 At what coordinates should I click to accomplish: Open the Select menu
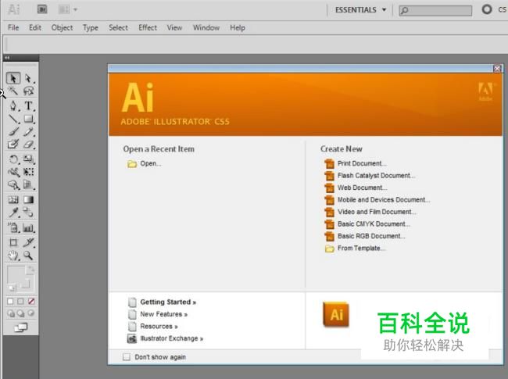[118, 28]
